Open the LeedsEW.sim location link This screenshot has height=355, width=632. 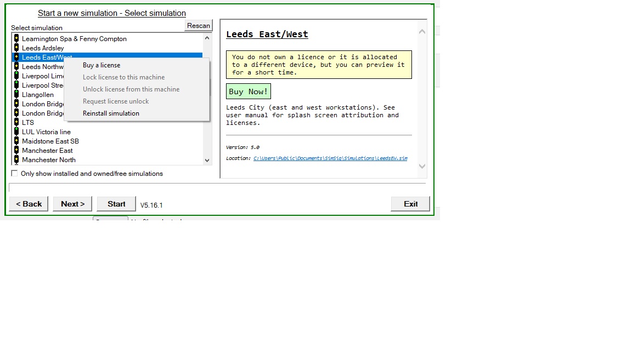[x=330, y=158]
